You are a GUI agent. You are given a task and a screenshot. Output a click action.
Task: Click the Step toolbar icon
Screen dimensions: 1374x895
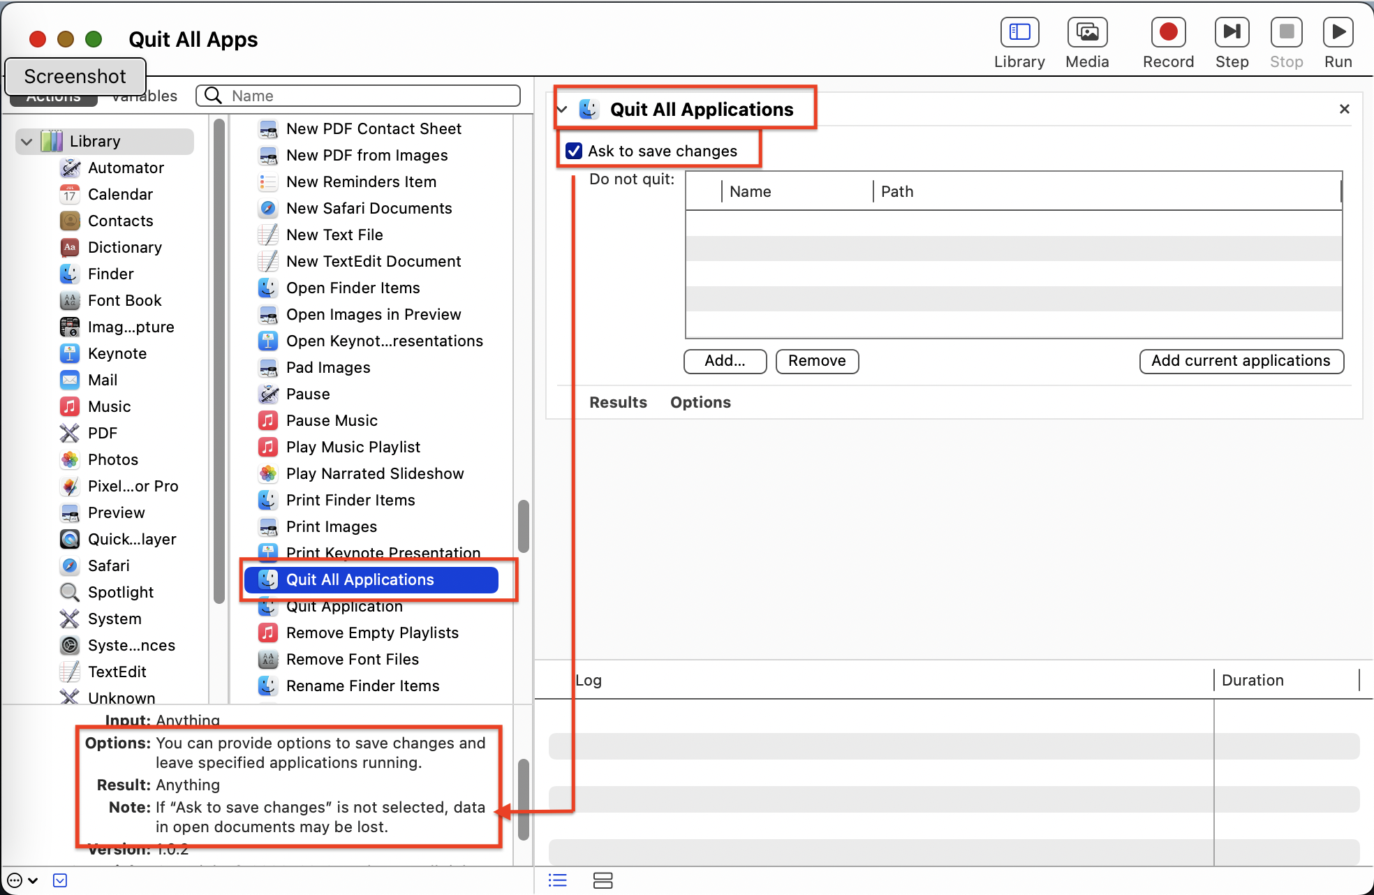point(1232,32)
